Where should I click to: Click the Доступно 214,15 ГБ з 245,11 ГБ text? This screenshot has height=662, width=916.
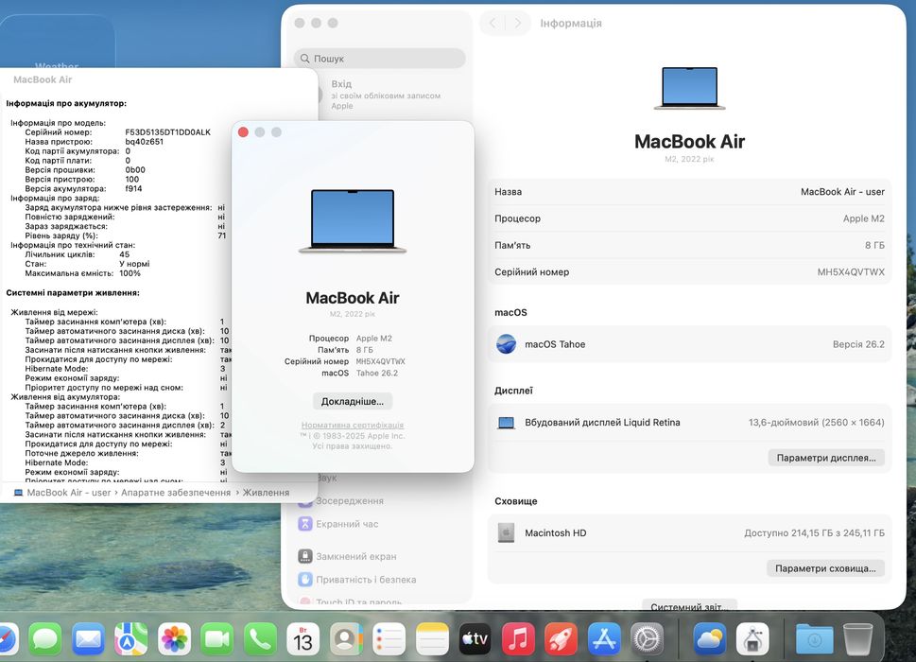click(814, 532)
